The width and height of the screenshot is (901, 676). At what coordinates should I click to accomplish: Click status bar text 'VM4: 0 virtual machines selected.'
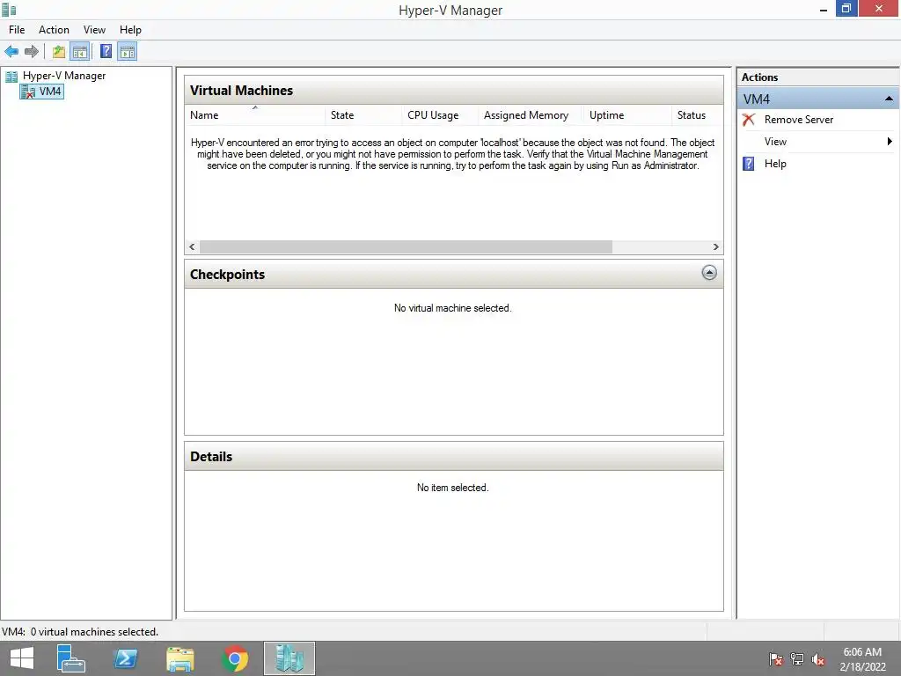point(80,632)
